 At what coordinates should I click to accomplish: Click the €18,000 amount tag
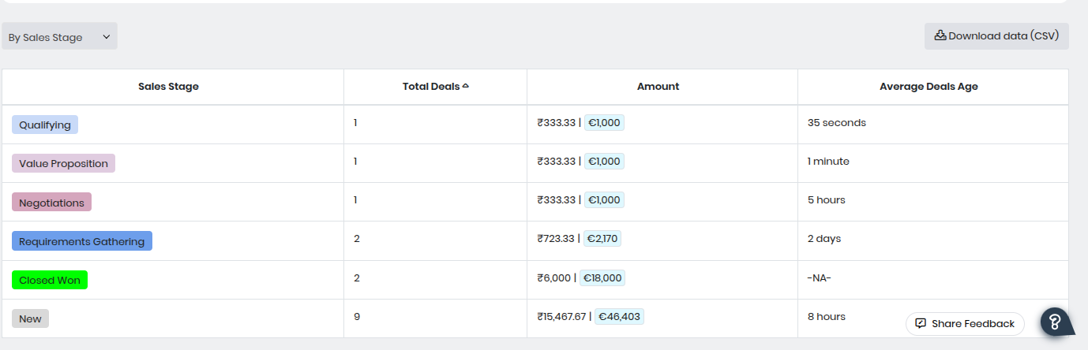602,277
